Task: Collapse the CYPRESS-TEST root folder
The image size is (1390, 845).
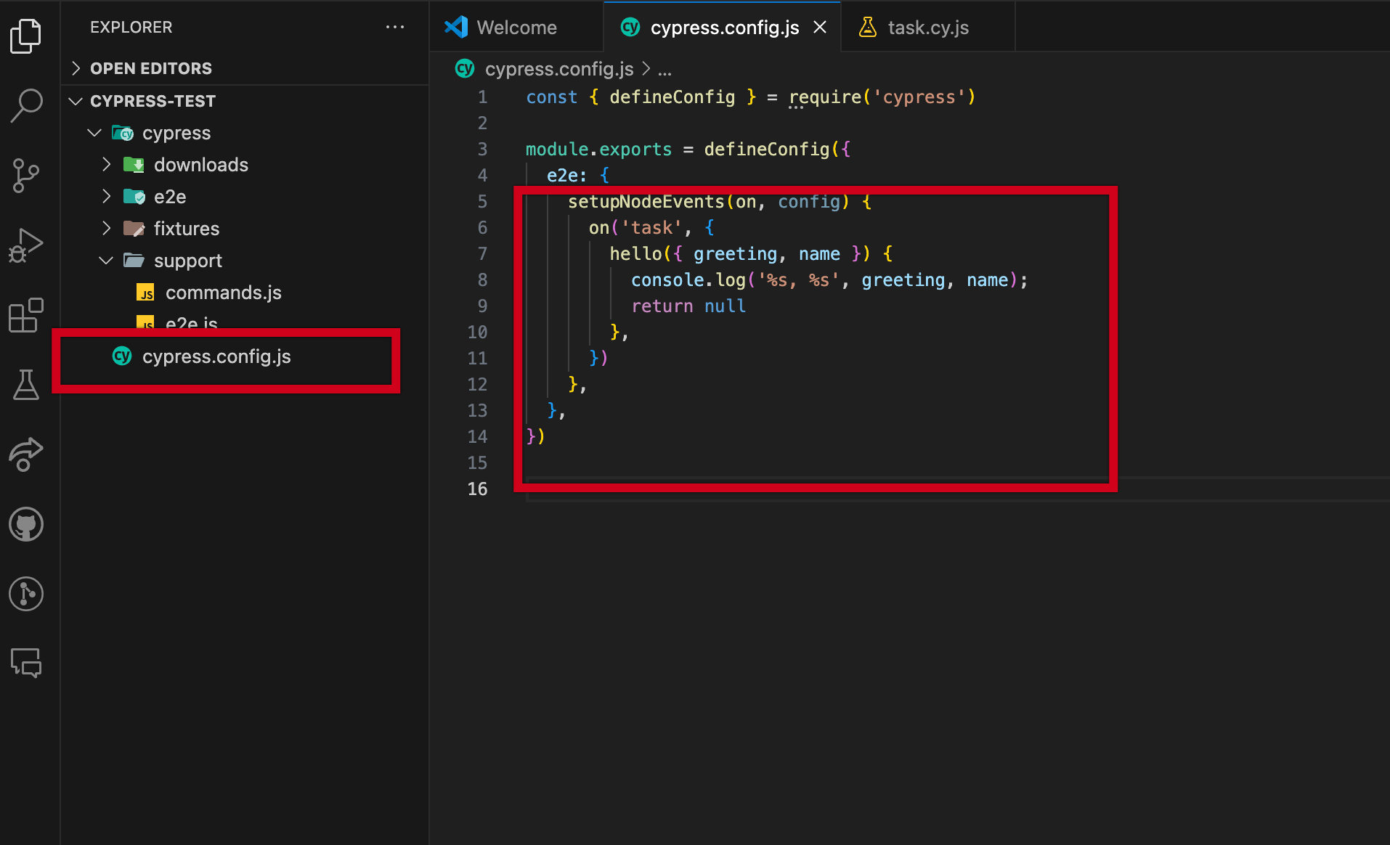Action: tap(244, 101)
